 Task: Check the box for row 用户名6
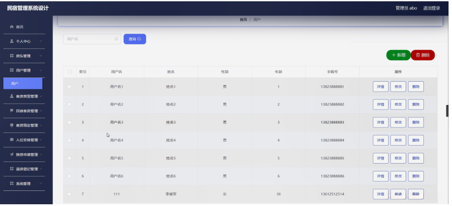pos(69,176)
